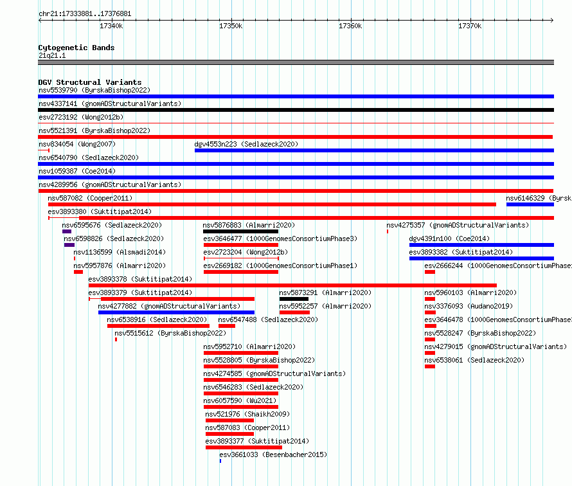Open nsv5528805 (ByrskaBishop2022) label

(259, 360)
